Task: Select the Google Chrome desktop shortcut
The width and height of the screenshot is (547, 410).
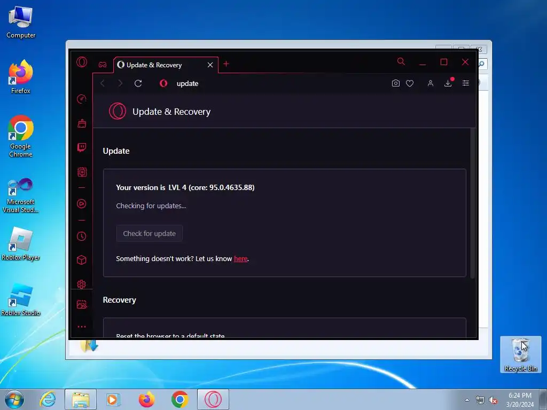Action: (x=21, y=136)
